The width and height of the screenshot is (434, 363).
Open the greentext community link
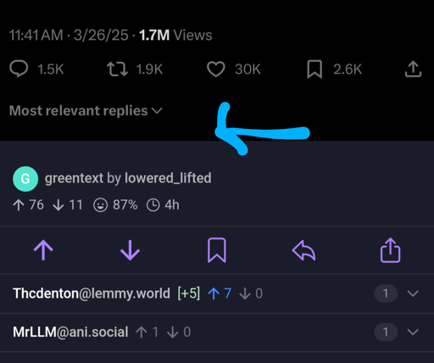(x=74, y=178)
